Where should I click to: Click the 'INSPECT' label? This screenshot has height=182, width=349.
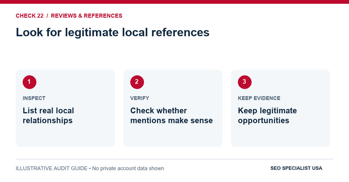[x=34, y=98]
